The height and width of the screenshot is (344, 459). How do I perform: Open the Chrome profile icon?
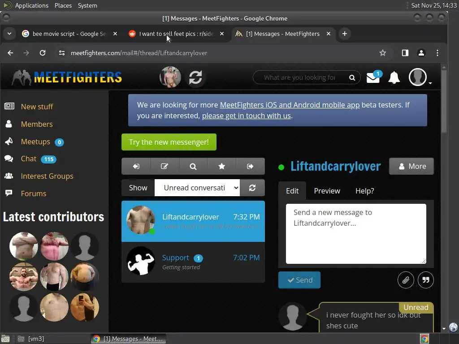[421, 53]
